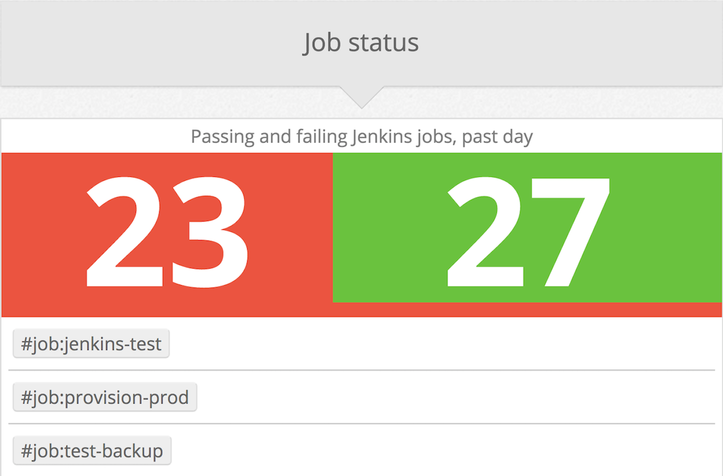Click the subtitle about Jenkins jobs past day
The image size is (723, 476).
pyautogui.click(x=361, y=136)
